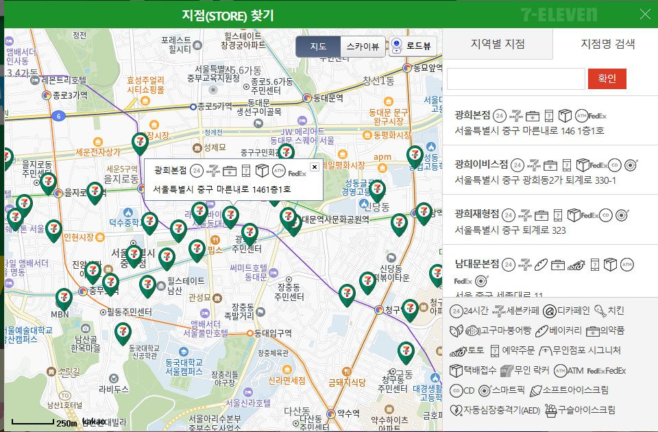The height and width of the screenshot is (432, 658).
Task: Click the 고구마·붕어빵 legend icon
Action: [x=465, y=331]
